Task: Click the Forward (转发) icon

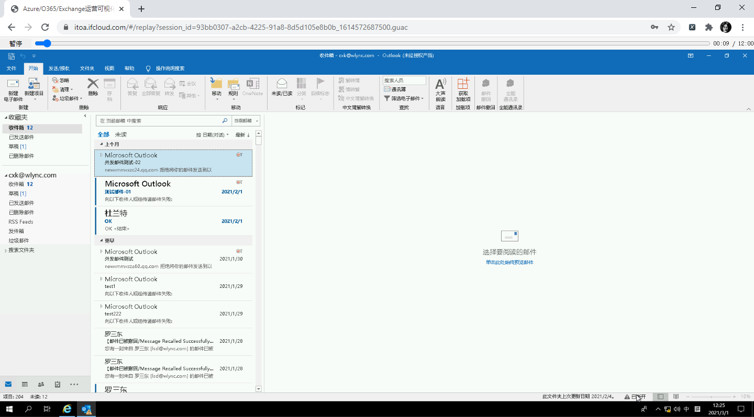Action: point(170,83)
